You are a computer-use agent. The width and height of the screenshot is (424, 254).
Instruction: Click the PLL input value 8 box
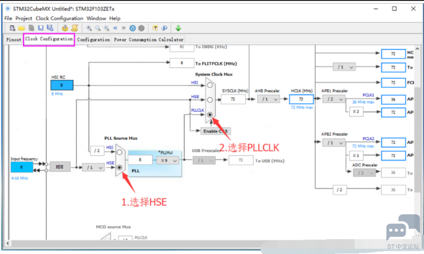140,160
